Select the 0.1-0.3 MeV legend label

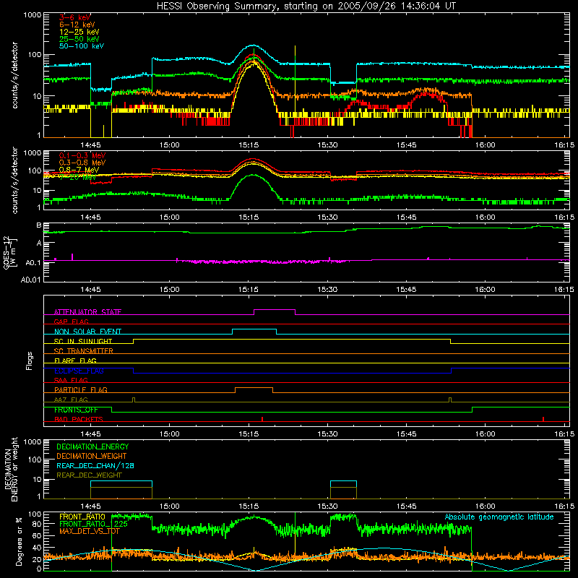click(82, 155)
